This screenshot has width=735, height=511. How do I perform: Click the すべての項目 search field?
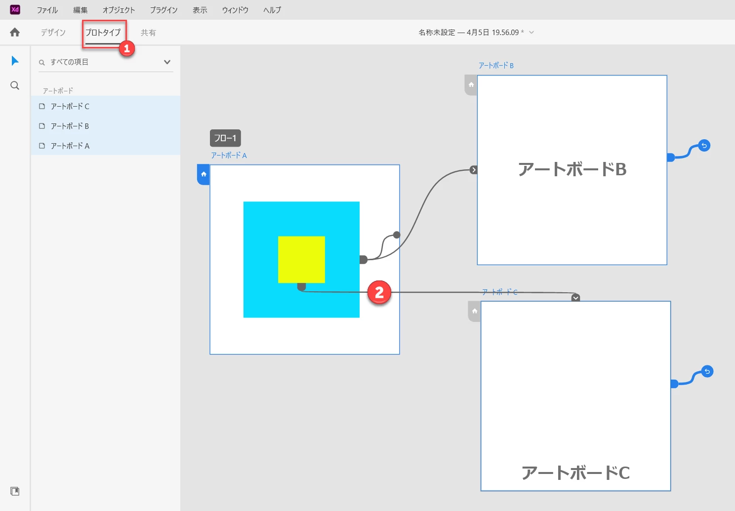point(106,62)
